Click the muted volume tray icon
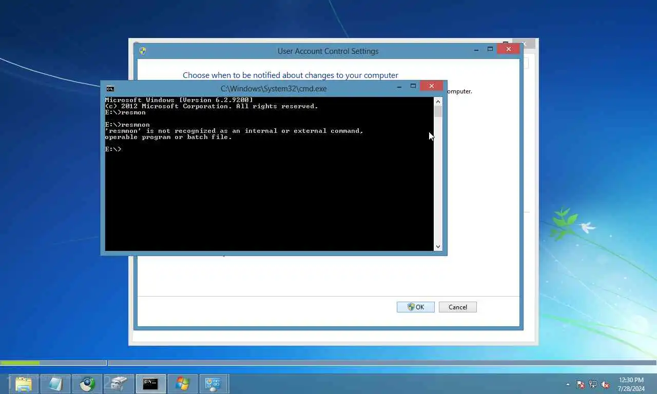Viewport: 657px width, 394px height. tap(605, 384)
